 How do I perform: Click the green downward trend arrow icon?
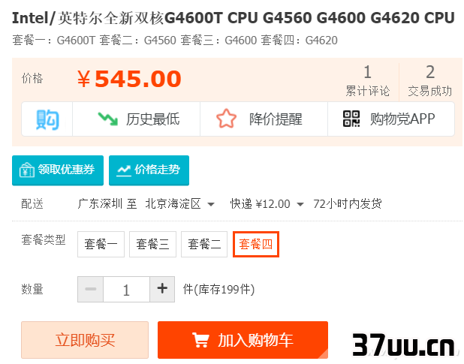point(107,119)
